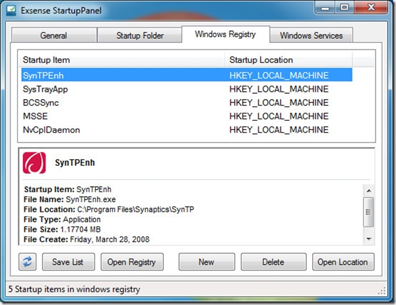This screenshot has width=396, height=305.
Task: Select the SynTPEnh startup item row
Action: pos(187,75)
